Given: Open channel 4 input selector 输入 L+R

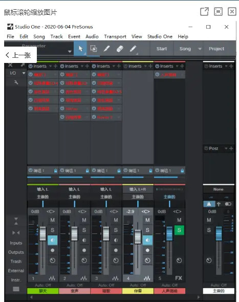Looking at the screenshot, I should click(138, 189).
